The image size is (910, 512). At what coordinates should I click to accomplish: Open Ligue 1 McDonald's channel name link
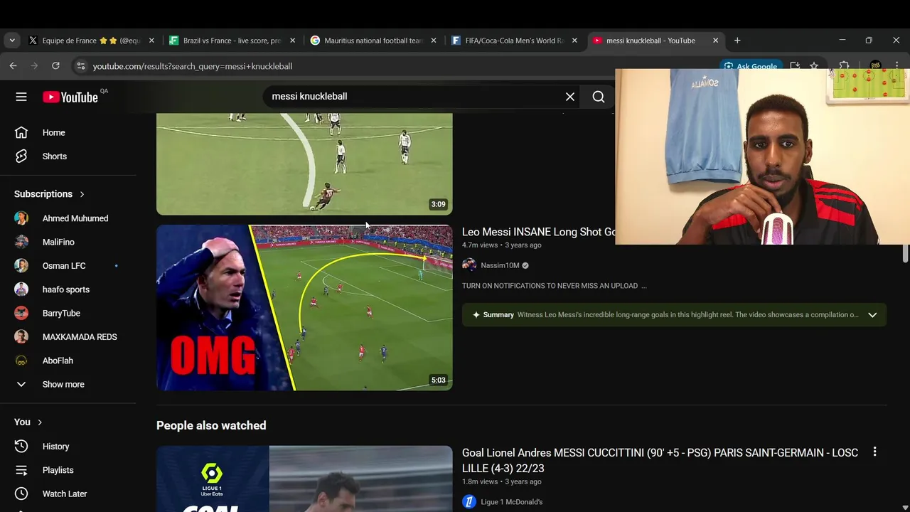pyautogui.click(x=511, y=502)
